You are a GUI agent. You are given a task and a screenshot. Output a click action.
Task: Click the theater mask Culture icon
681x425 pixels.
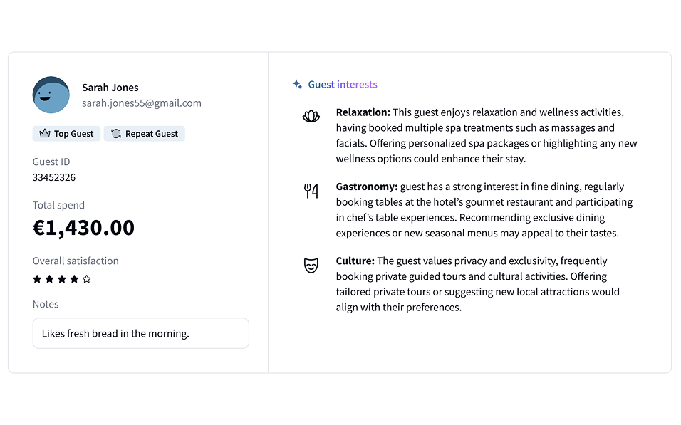point(311,266)
